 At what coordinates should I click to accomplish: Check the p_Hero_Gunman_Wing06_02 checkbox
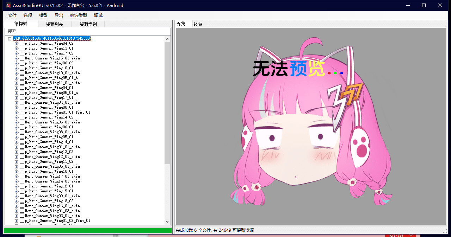22,63
